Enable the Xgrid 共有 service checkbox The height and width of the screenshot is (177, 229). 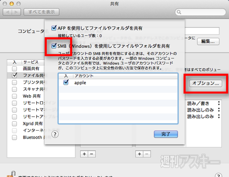point(14,123)
